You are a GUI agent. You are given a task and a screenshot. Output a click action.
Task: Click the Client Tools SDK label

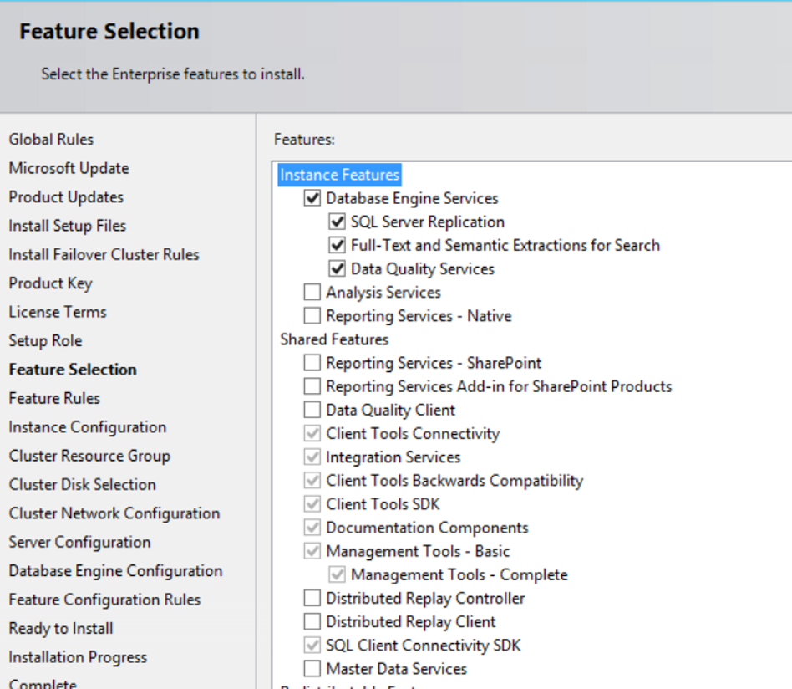point(383,504)
